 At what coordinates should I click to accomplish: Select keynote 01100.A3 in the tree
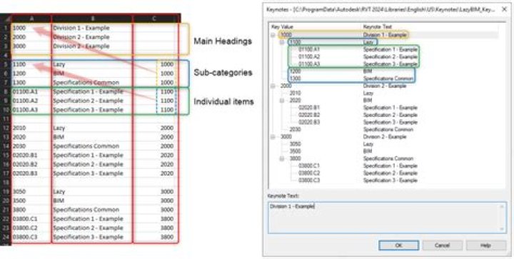point(309,64)
